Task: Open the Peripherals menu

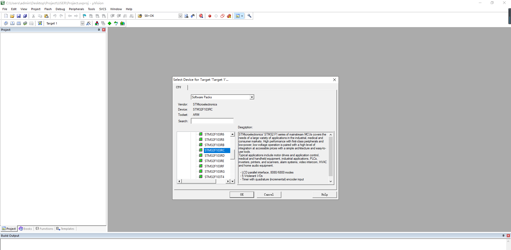Action: 76,9
